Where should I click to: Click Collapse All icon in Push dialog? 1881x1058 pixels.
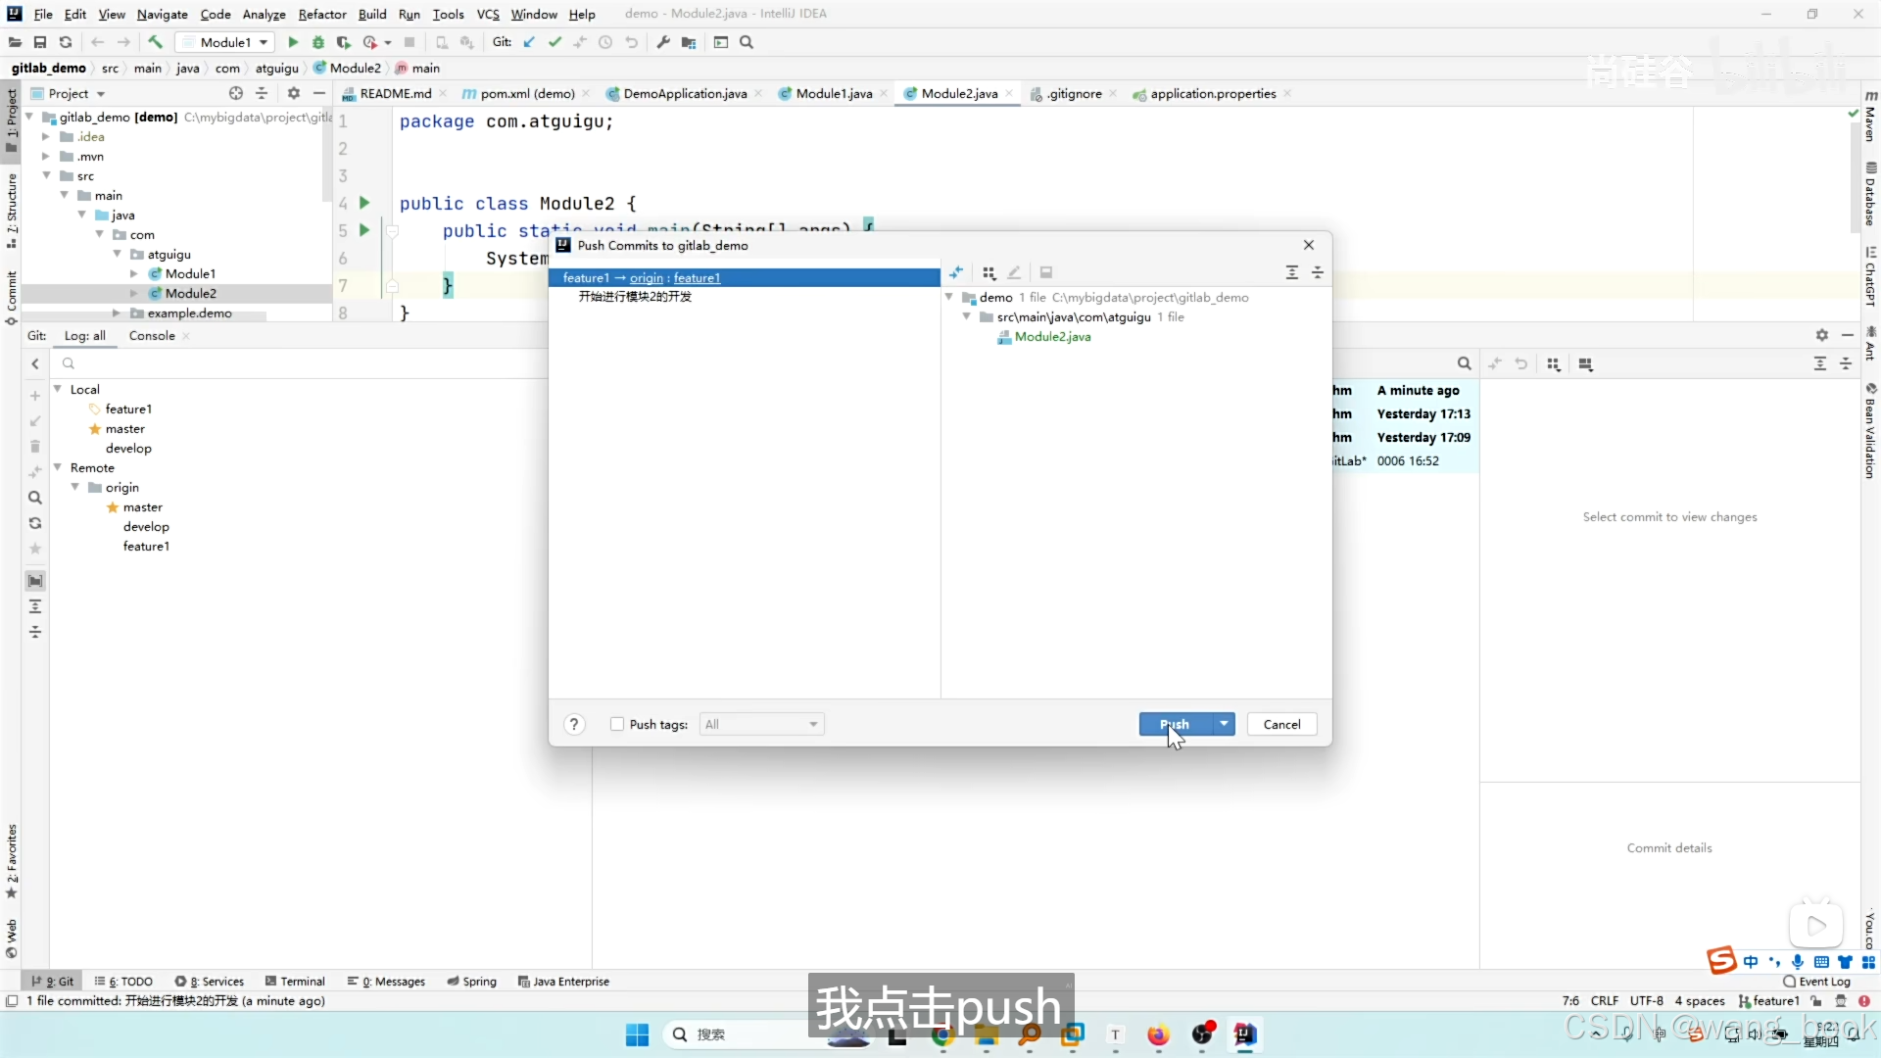click(1318, 272)
